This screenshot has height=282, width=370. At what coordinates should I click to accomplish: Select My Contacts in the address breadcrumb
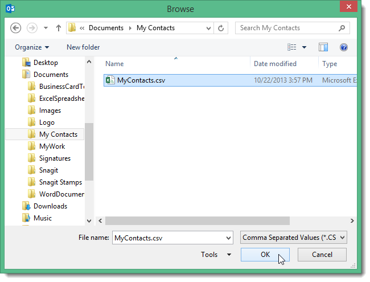tap(155, 28)
